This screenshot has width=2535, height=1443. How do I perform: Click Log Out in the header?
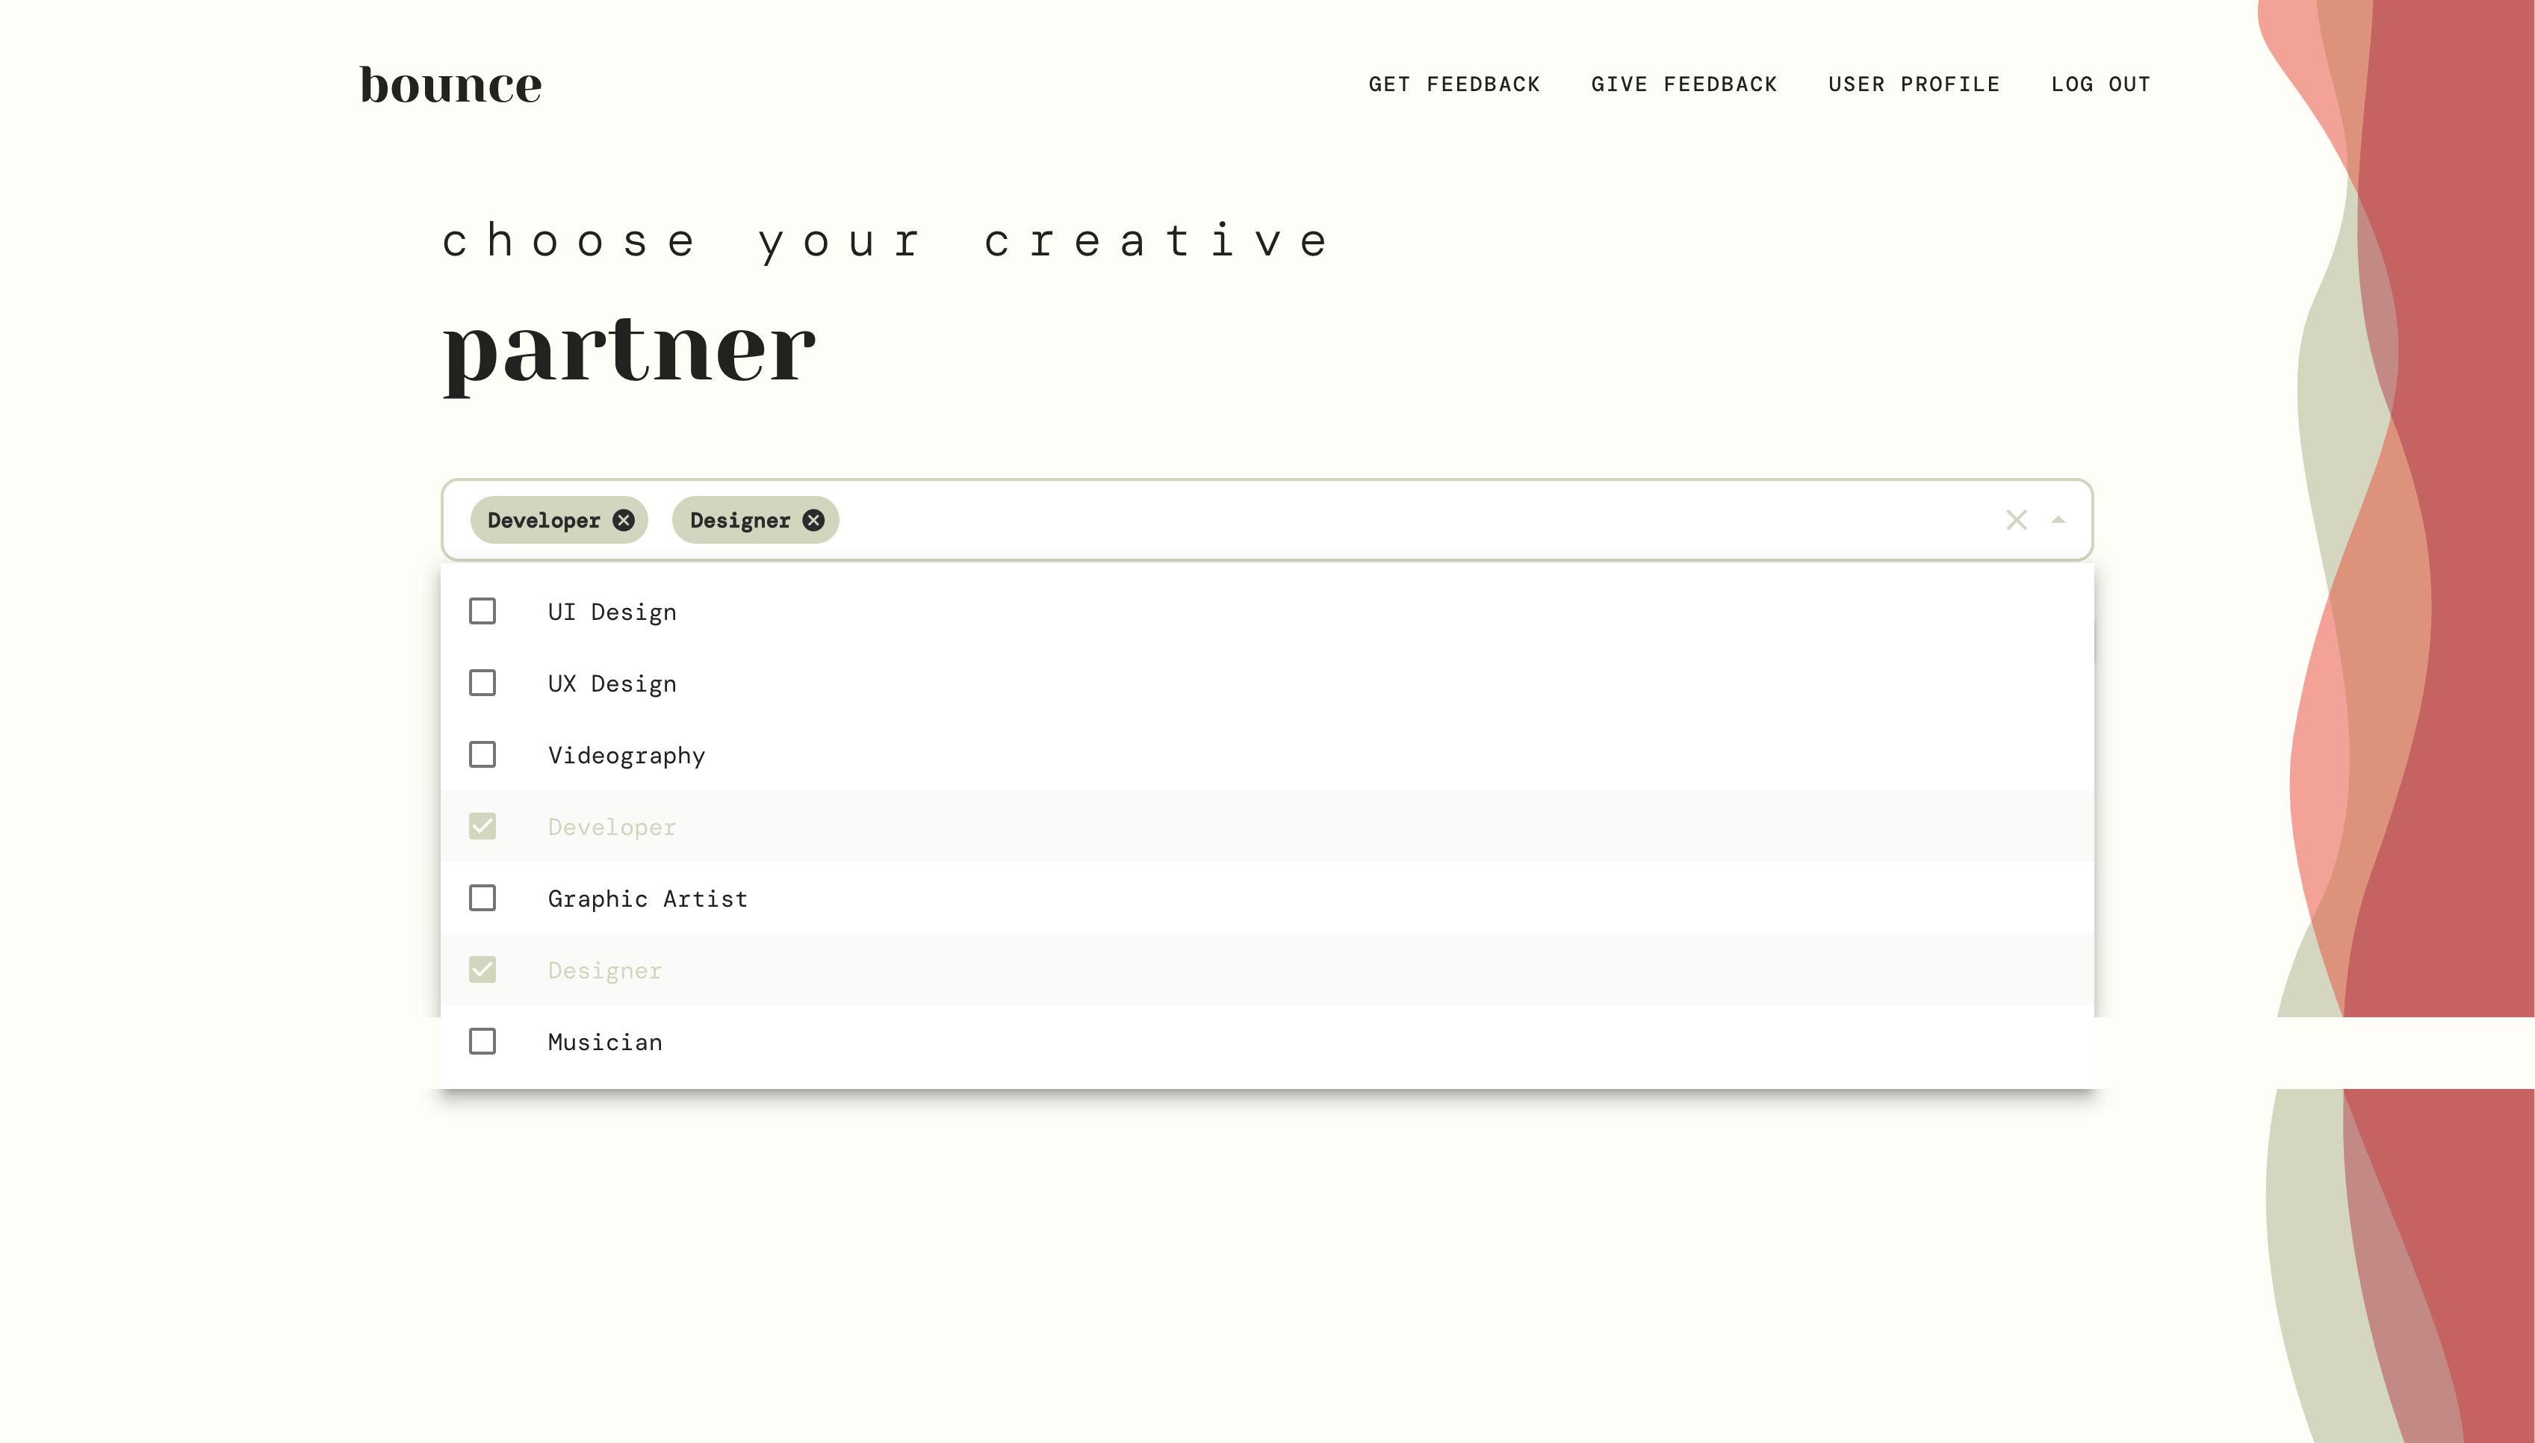click(2100, 84)
